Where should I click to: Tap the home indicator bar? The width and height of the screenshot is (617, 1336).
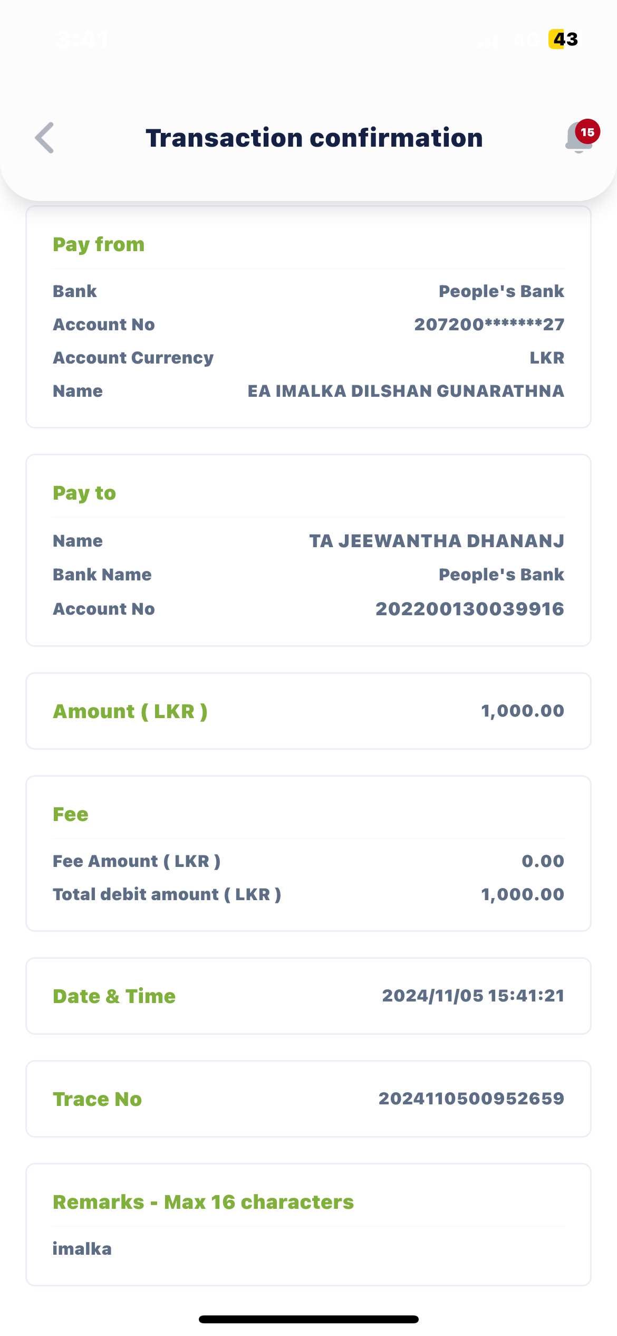pyautogui.click(x=308, y=1319)
